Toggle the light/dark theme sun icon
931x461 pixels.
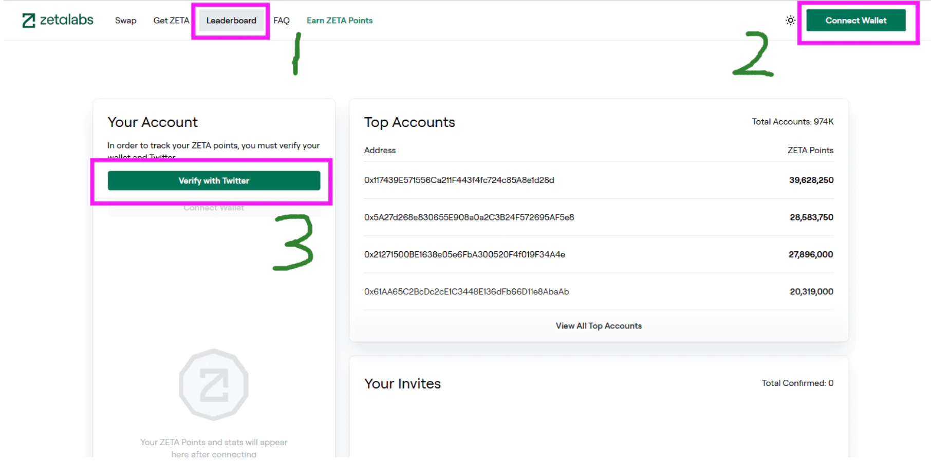pyautogui.click(x=790, y=21)
